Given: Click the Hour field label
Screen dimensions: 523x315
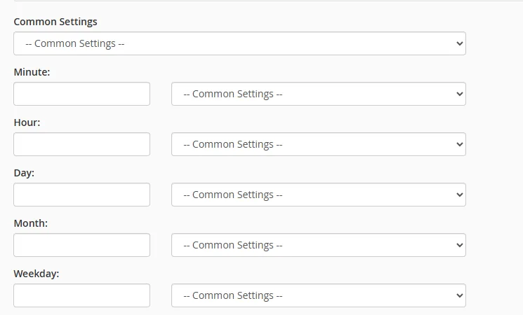Looking at the screenshot, I should point(27,122).
